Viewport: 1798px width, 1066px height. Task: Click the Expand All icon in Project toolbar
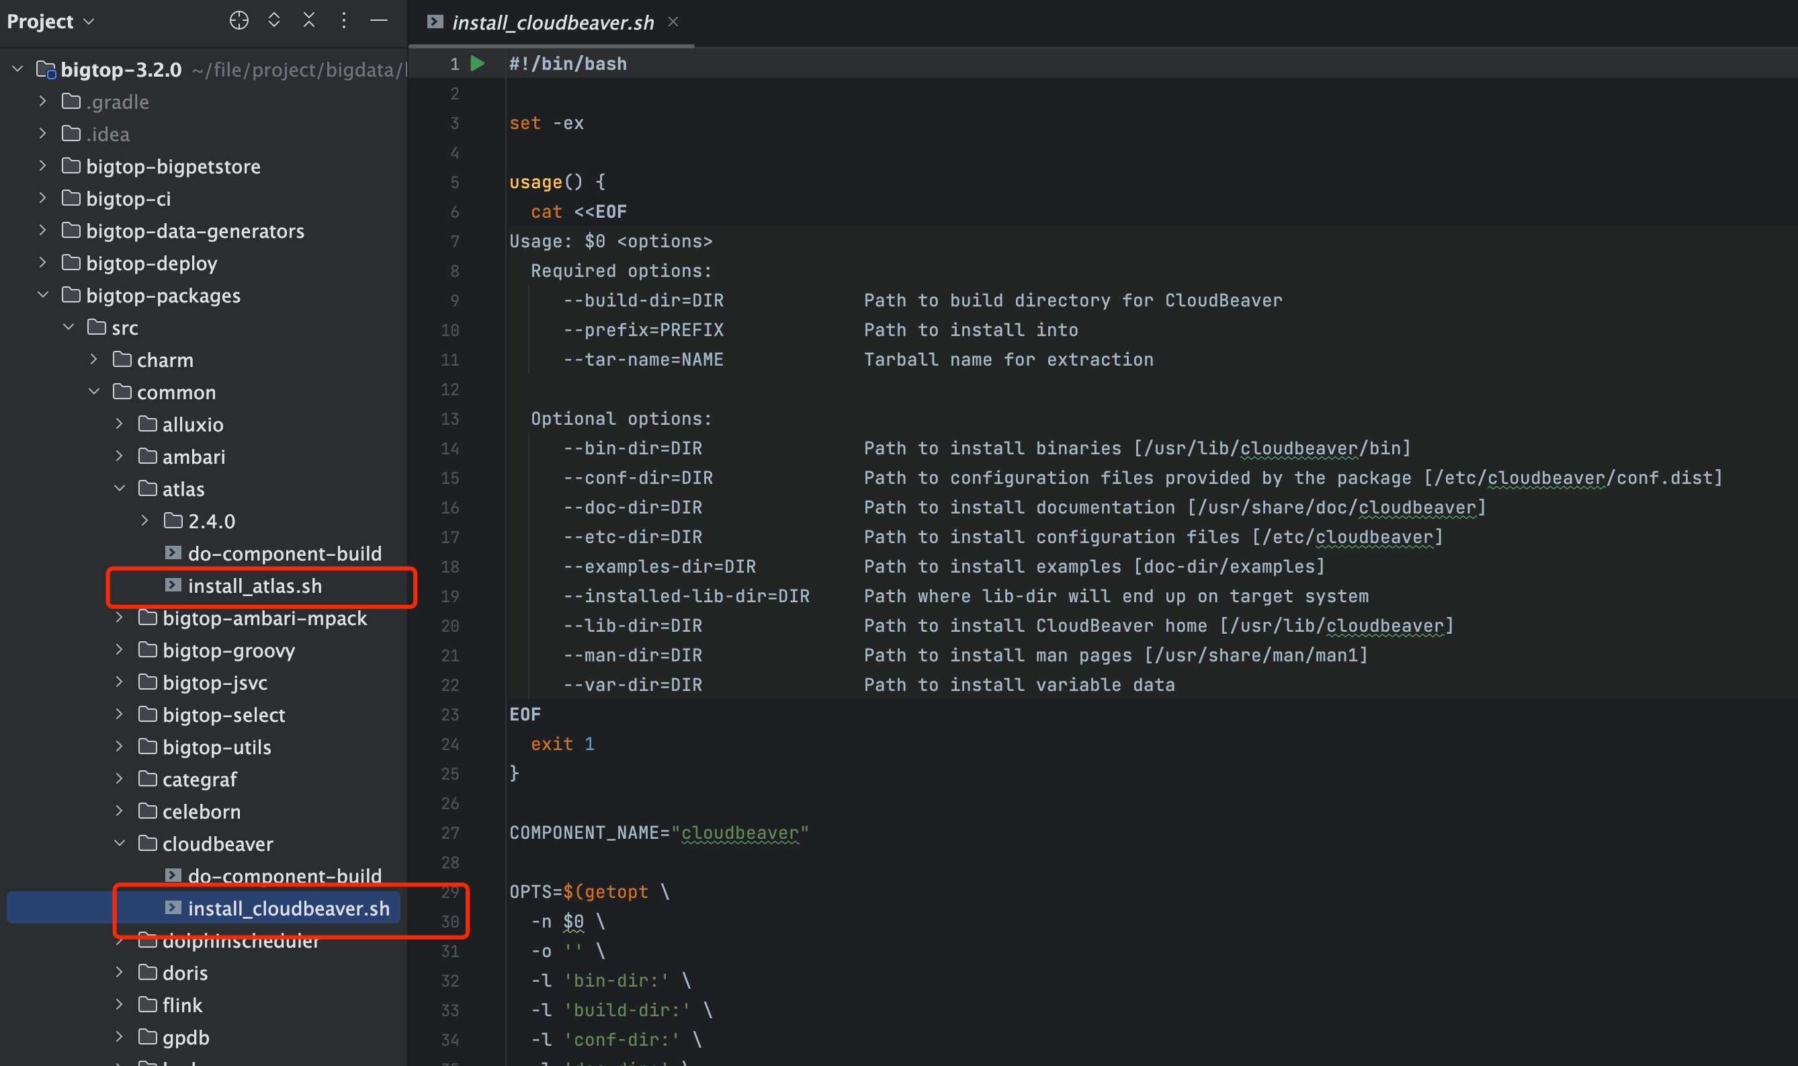(x=273, y=20)
